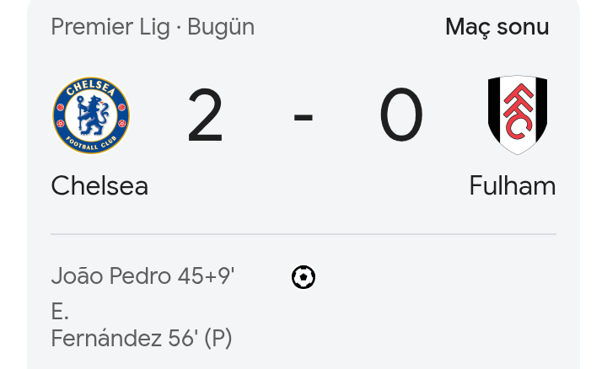Screen dimensions: 607x369
Task: Click the Fulham club crest
Action: pos(518,115)
